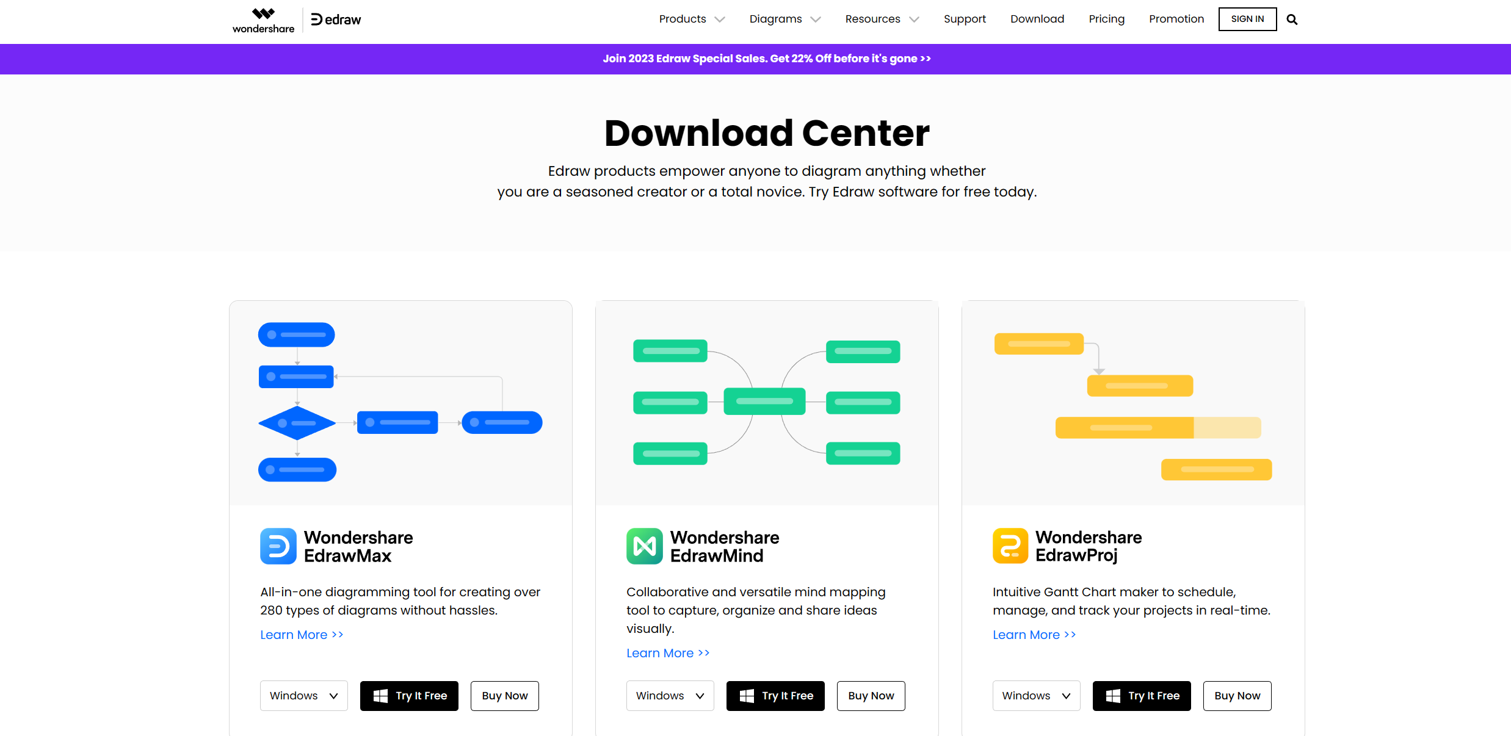Open EdrawMind Windows platform dropdown
The height and width of the screenshot is (736, 1511).
tap(670, 696)
